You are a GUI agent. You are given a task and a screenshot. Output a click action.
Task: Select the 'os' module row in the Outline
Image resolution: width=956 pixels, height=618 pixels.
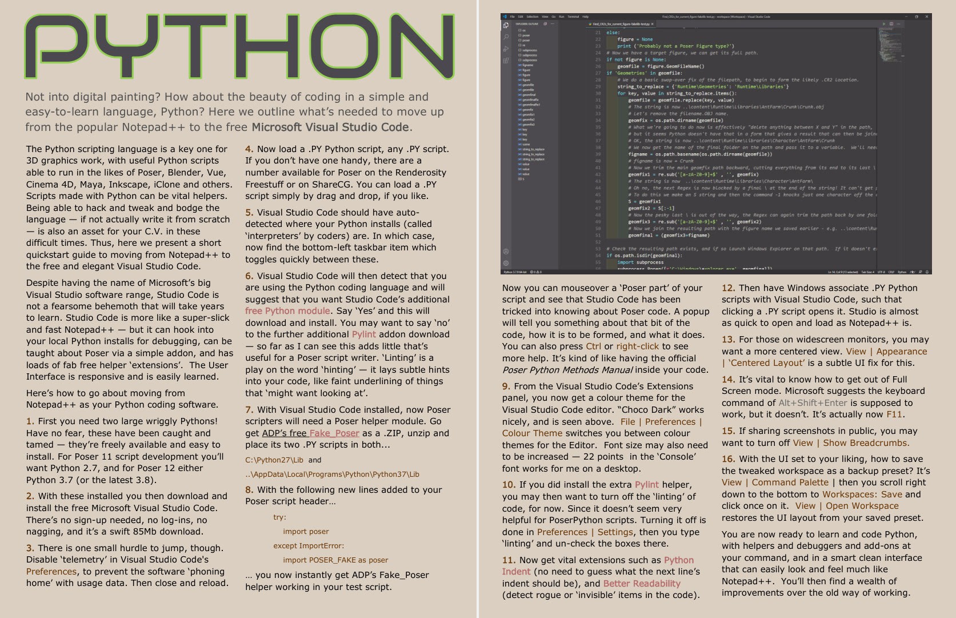[523, 31]
